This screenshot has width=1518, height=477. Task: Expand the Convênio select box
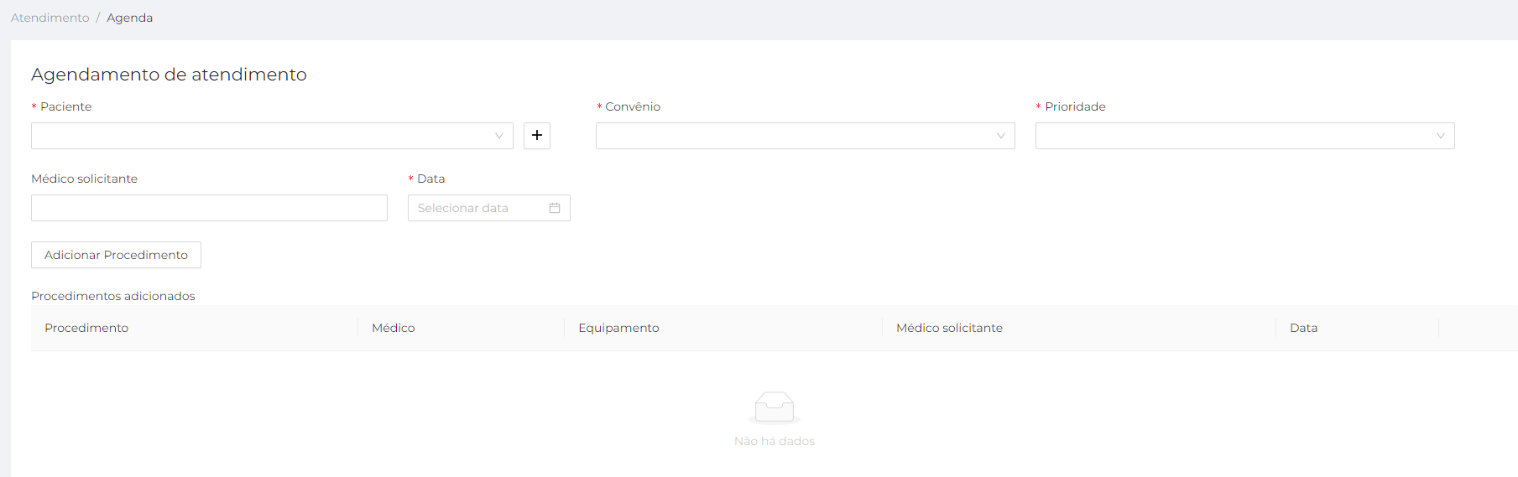[793, 136]
